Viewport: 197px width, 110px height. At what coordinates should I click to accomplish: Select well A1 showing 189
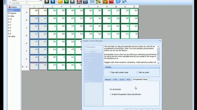[x=34, y=12]
